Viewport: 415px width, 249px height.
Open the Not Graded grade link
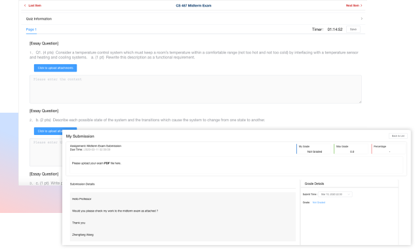pos(319,202)
